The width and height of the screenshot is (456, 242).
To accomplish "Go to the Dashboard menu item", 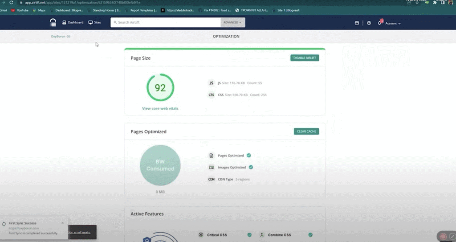I will (x=73, y=22).
